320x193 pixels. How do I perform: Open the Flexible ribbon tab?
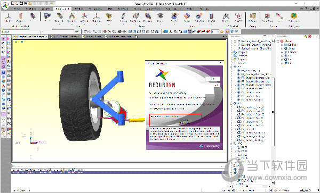pos(79,9)
